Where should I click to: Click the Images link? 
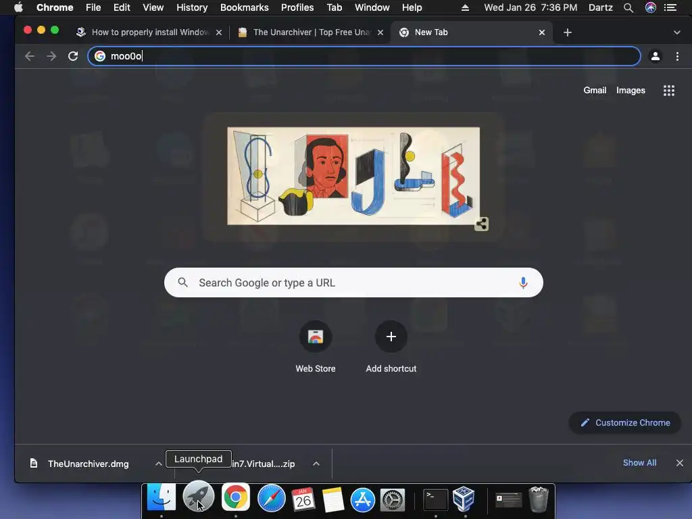[x=631, y=91]
